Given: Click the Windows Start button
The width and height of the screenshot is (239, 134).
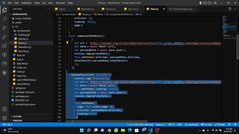Looking at the screenshot, I should [x=82, y=130].
